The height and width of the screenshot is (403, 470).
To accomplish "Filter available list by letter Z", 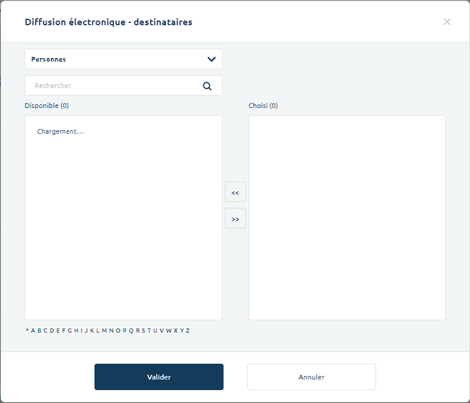I will (x=188, y=331).
